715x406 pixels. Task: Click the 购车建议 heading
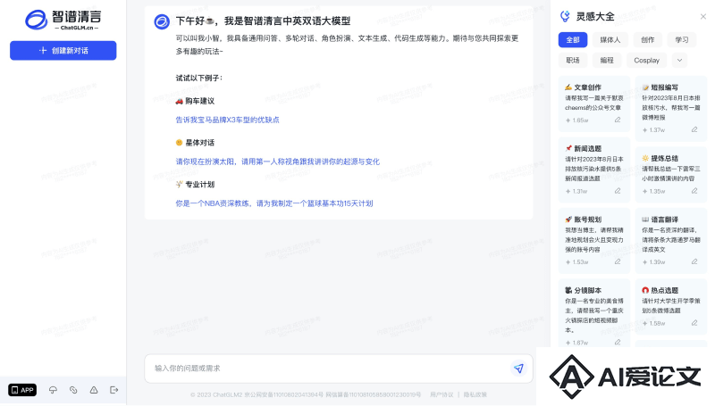199,101
